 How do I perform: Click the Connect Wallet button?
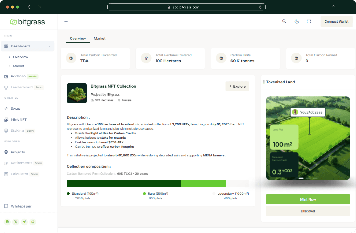pyautogui.click(x=336, y=21)
